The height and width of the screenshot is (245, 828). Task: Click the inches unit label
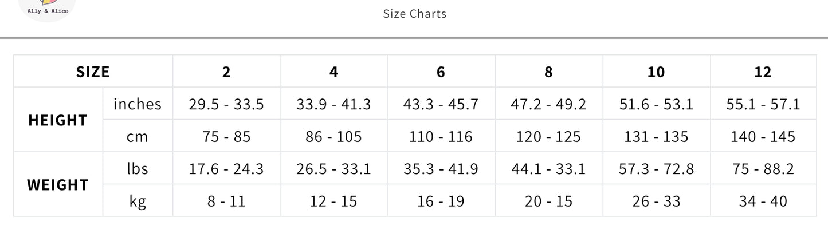click(x=138, y=104)
